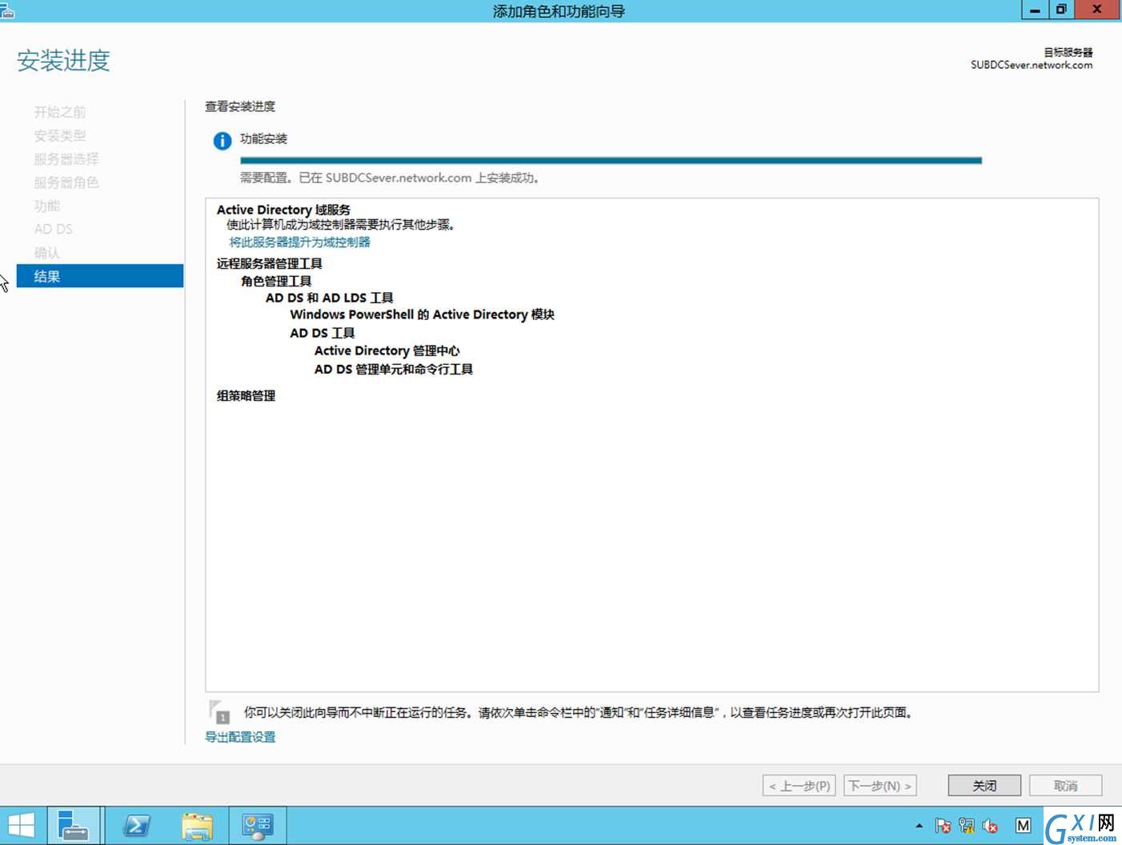Select the 功能 step in sidebar
This screenshot has width=1122, height=845.
click(47, 206)
